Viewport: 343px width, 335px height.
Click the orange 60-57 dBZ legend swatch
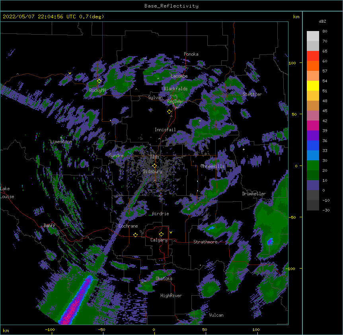click(x=313, y=66)
